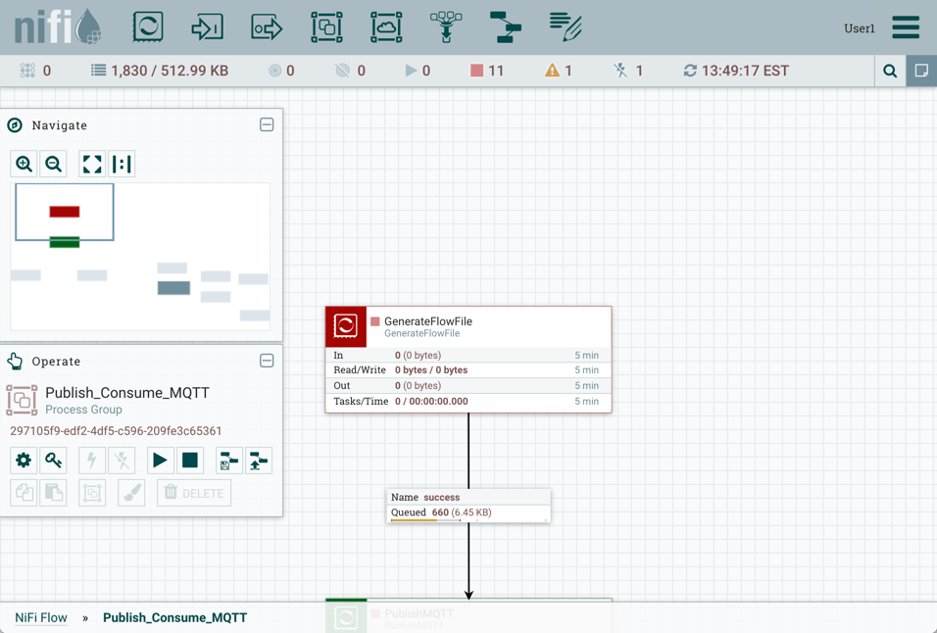The height and width of the screenshot is (633, 937).
Task: Enable components via the lightning bolt icon
Action: pos(89,461)
